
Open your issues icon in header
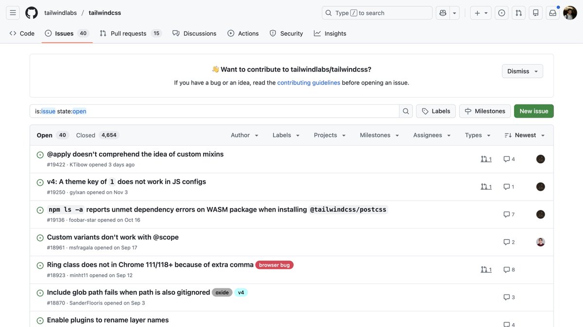click(501, 13)
